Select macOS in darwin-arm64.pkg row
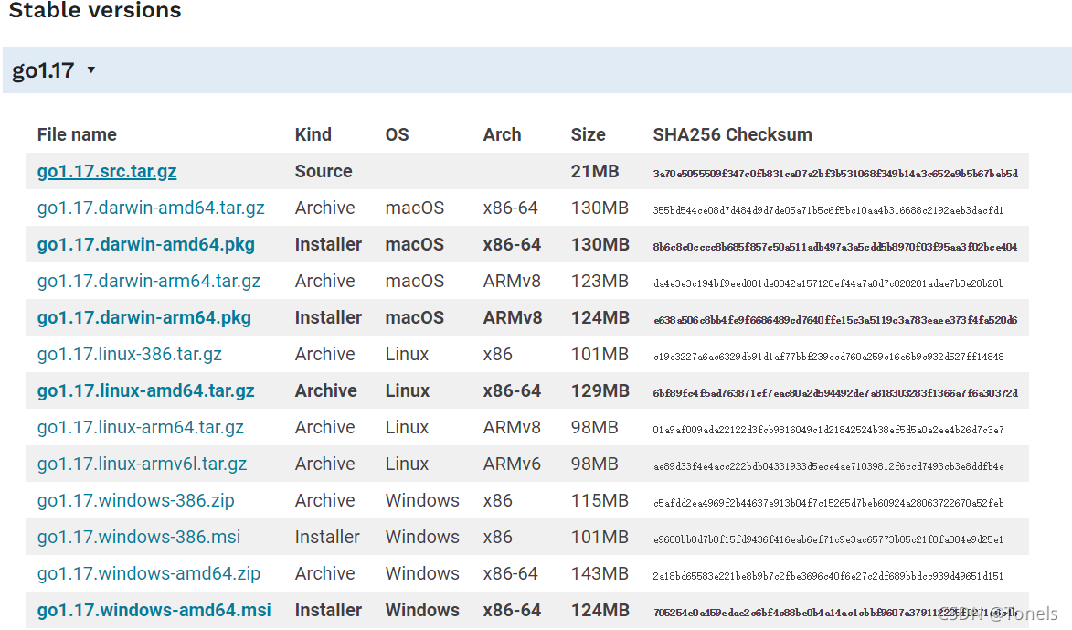Screen dimensions: 1072x630 point(414,317)
